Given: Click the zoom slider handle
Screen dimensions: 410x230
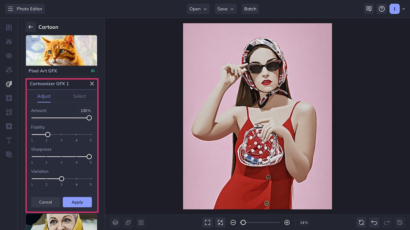Looking at the screenshot, I should pyautogui.click(x=243, y=223).
